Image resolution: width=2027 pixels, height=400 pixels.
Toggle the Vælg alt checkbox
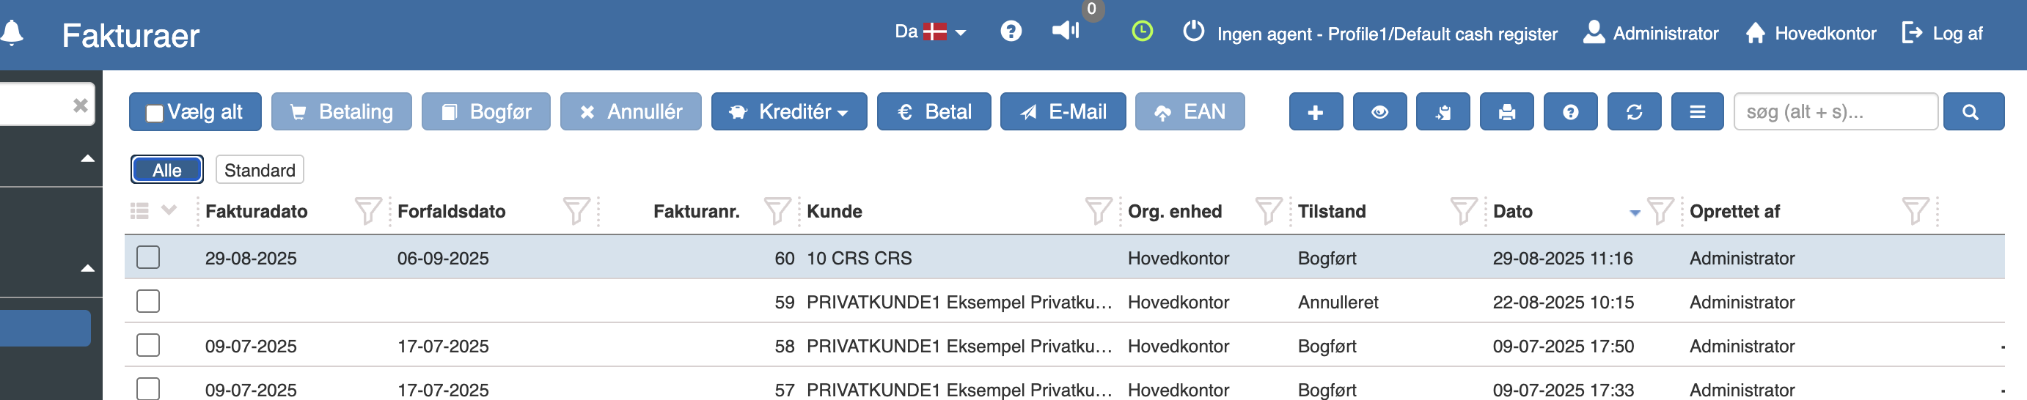coord(155,113)
